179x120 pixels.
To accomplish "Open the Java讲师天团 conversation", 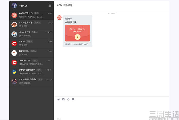I will [32, 63].
